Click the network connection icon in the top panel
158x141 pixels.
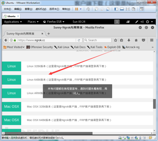click(137, 22)
